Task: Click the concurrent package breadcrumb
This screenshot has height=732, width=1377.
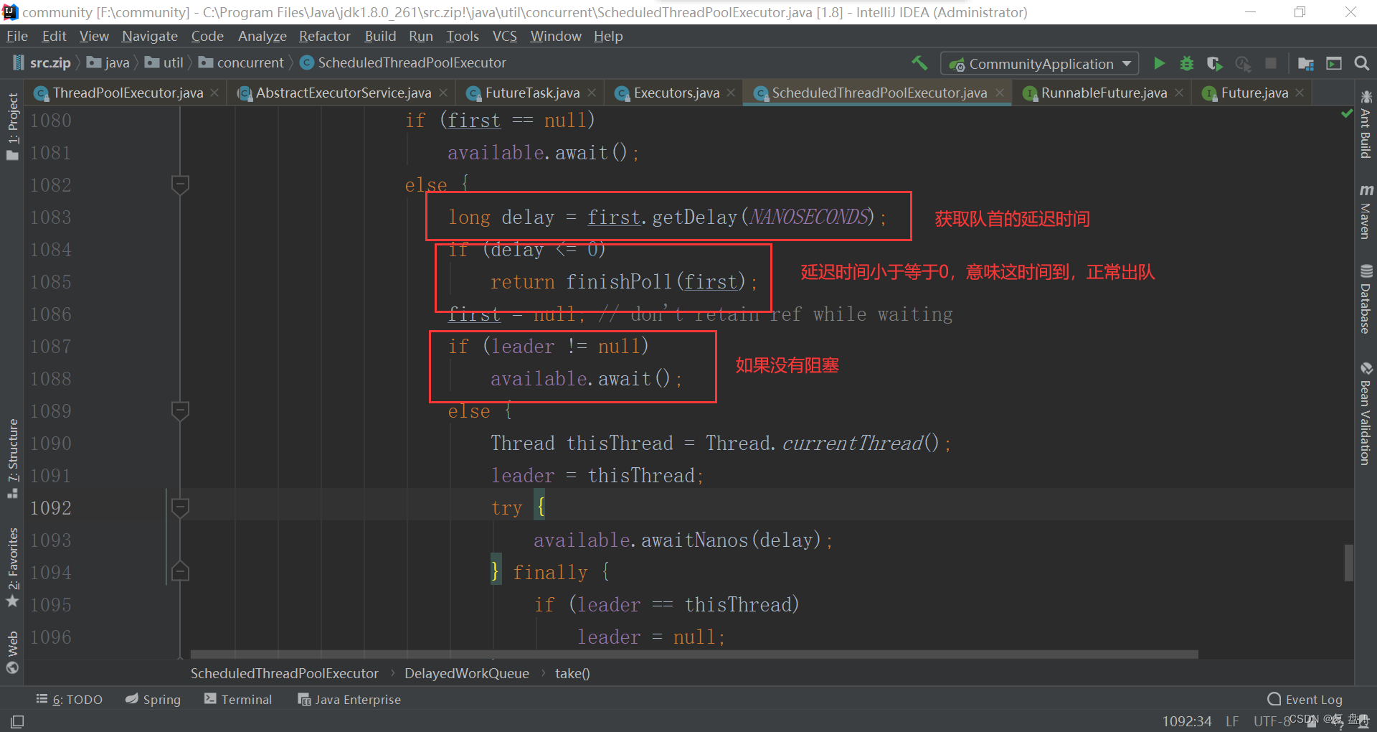Action: pyautogui.click(x=242, y=63)
